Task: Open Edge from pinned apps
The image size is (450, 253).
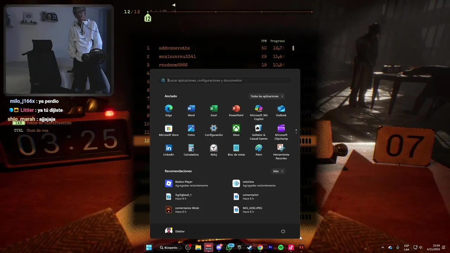Action: (169, 110)
